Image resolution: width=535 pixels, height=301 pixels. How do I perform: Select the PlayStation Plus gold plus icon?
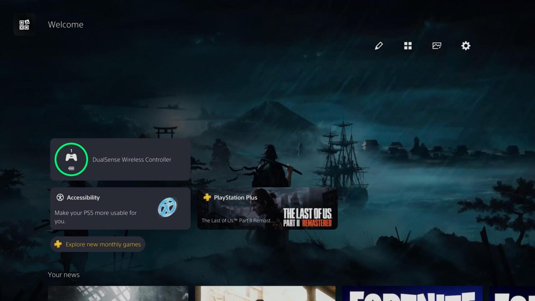click(x=207, y=197)
